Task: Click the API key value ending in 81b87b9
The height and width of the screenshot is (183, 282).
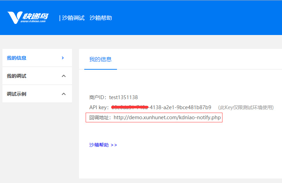Action: tap(181, 107)
